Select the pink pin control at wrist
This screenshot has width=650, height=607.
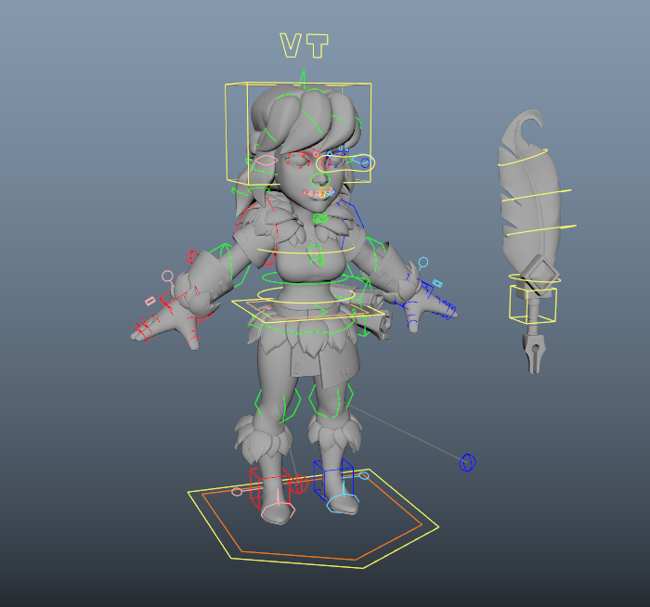coord(168,277)
